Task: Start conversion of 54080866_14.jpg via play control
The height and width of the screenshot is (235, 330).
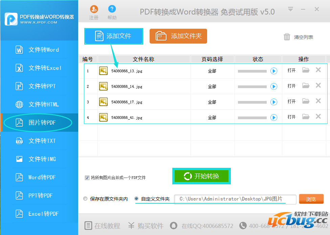Action: 273,86
